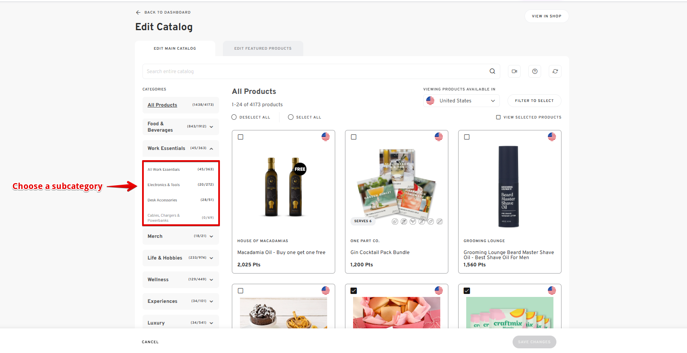Select Electronics & Tools subcategory
The image size is (687, 353).
coord(164,185)
